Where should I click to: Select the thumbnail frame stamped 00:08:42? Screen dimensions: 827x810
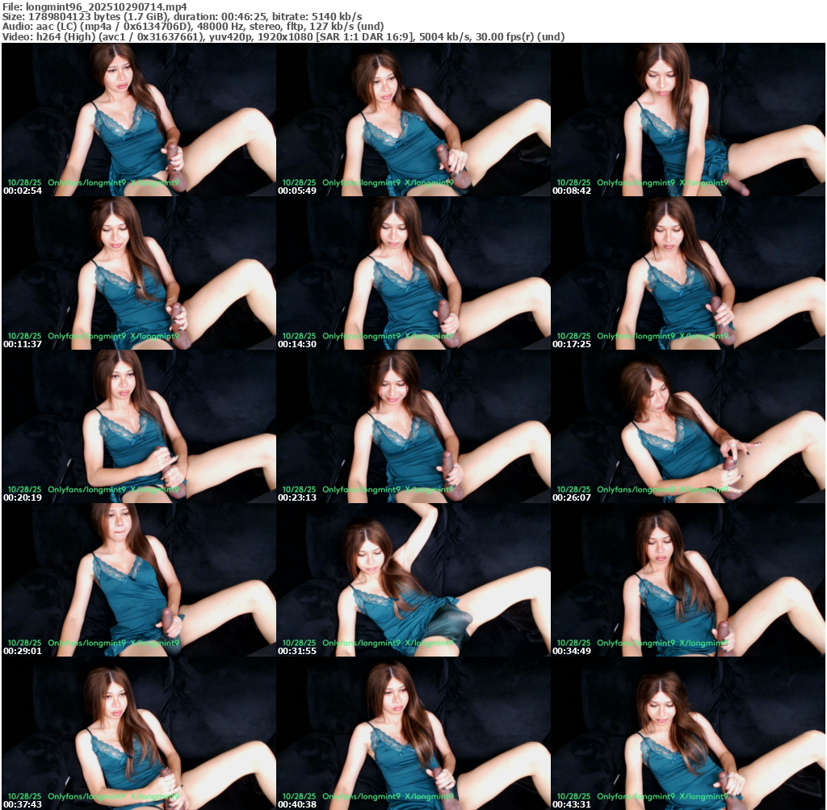click(x=688, y=120)
